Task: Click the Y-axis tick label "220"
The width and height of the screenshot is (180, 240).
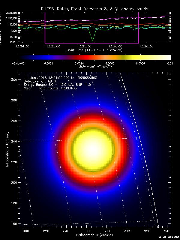Action: click(x=14, y=162)
